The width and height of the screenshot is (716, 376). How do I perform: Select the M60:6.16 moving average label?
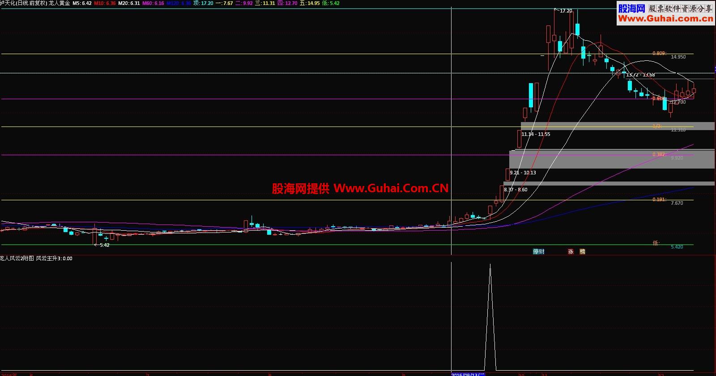click(x=153, y=3)
